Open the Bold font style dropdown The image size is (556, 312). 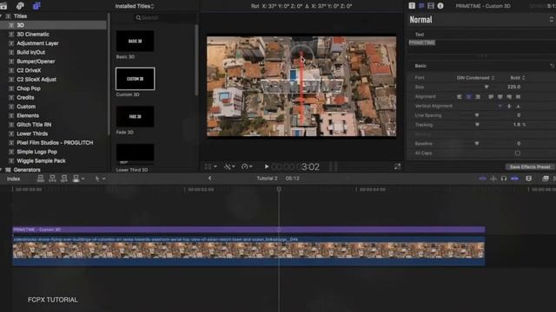(518, 77)
